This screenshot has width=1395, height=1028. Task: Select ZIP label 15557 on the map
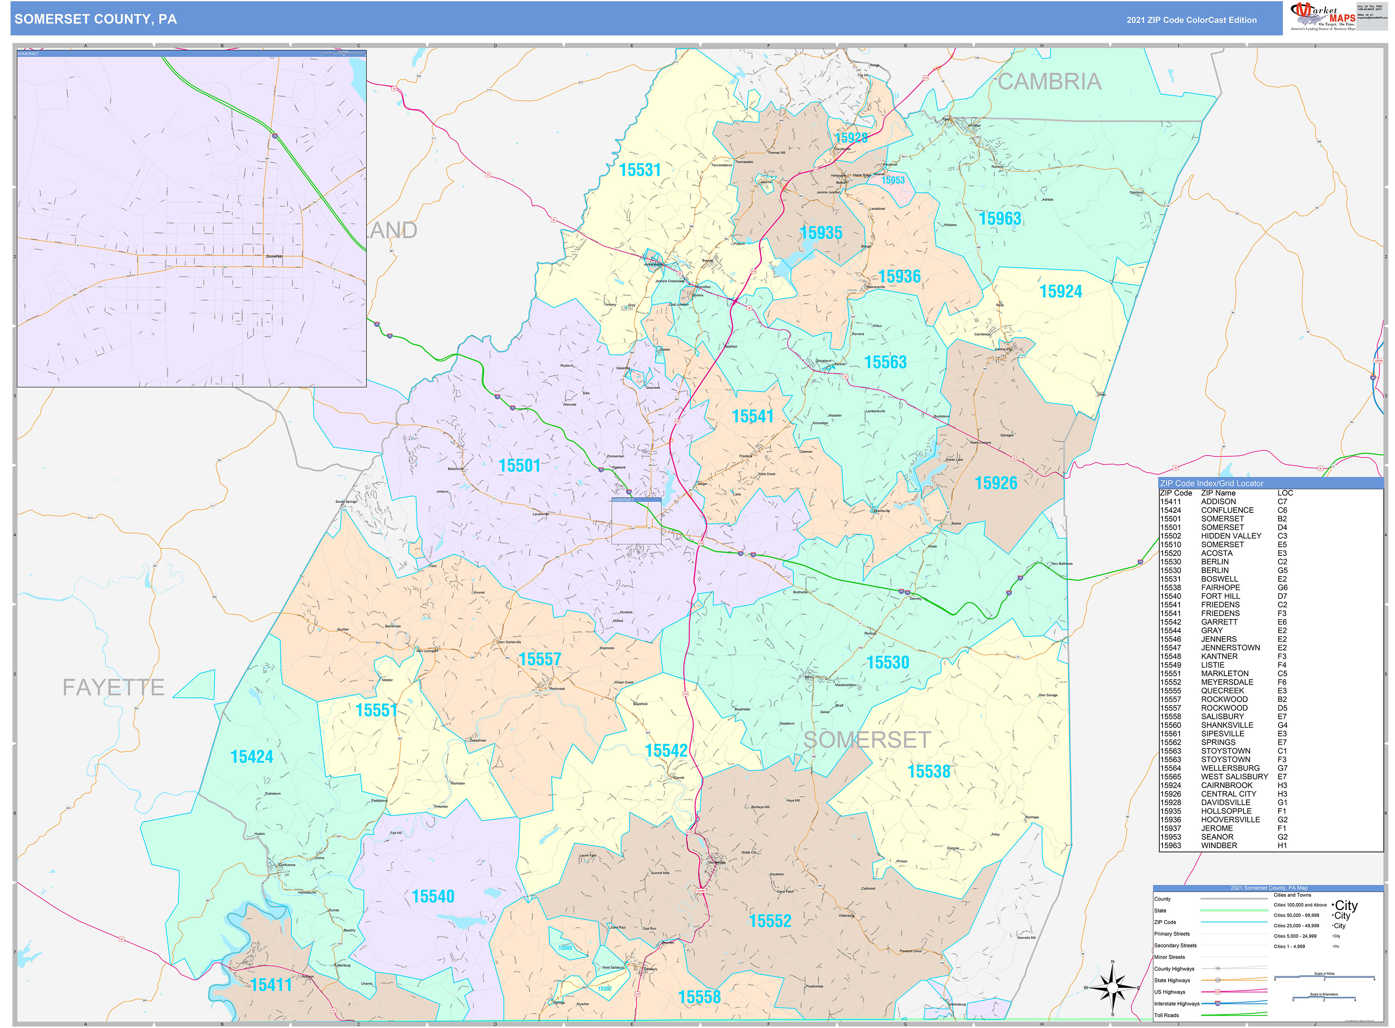click(540, 659)
